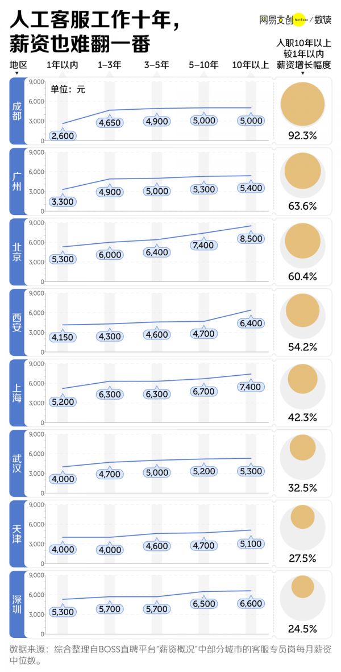Click the arrow below 薪资增长幅度 header

302,73
